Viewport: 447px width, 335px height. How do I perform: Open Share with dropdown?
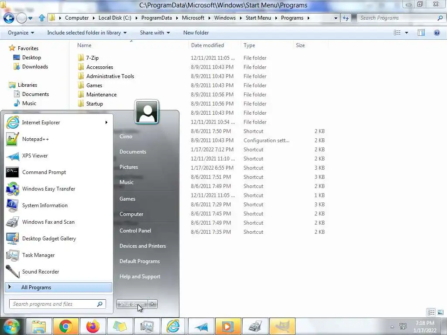pos(155,33)
